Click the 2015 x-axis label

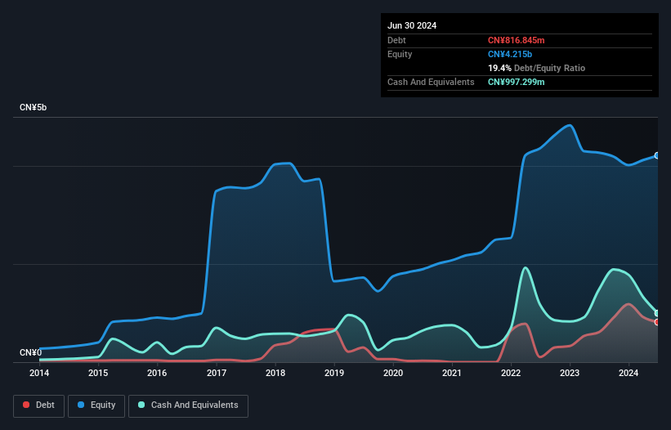click(x=98, y=373)
